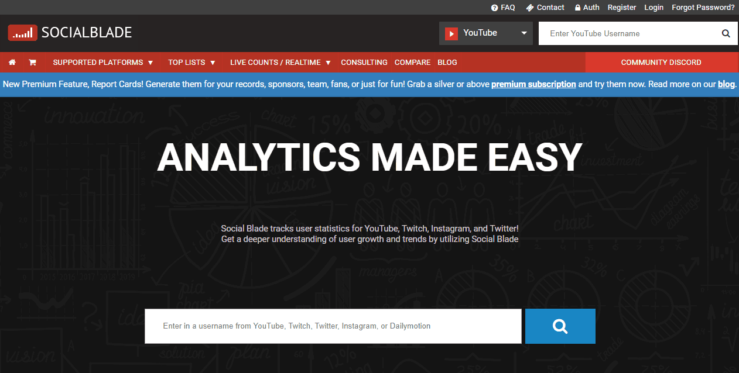Go to the Register link
This screenshot has width=739, height=373.
point(622,8)
